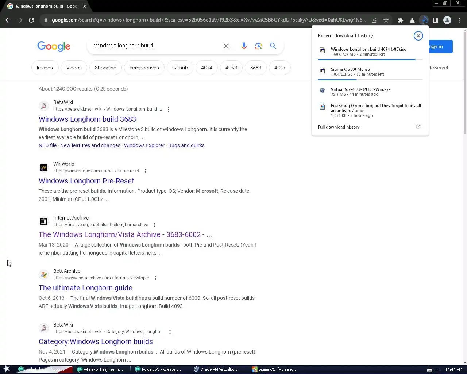
Task: Open more options for BetaArchive result
Action: pos(155,278)
